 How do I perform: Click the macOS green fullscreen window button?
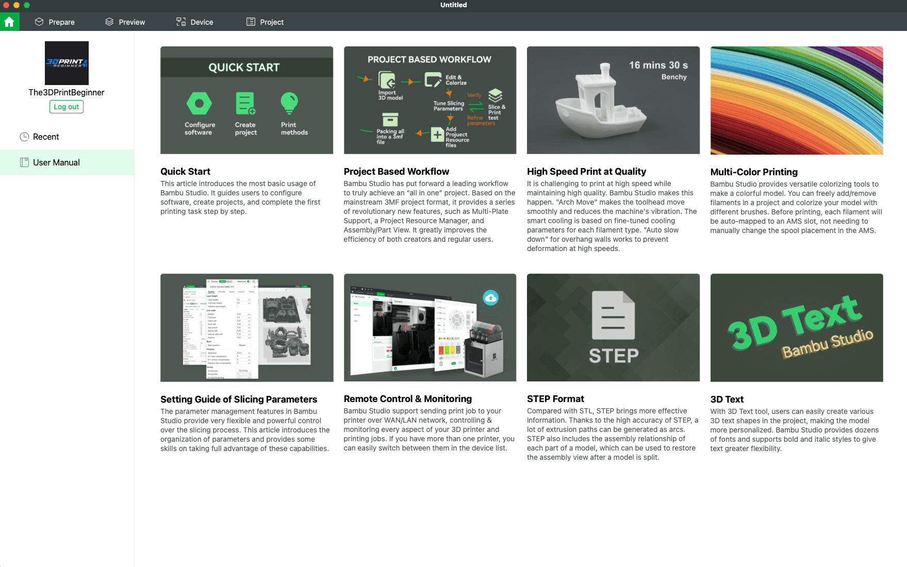27,5
